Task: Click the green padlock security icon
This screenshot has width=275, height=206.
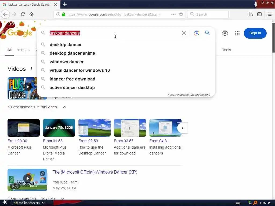Action: tap(64, 14)
